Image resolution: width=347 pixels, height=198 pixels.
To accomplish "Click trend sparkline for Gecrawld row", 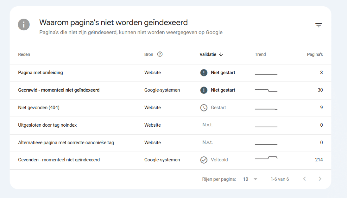I will (x=266, y=90).
